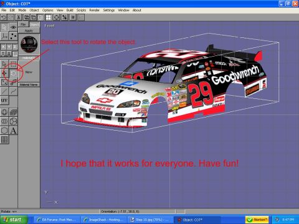Select the Curve drawing tool
The image size is (299, 224).
coord(13,91)
